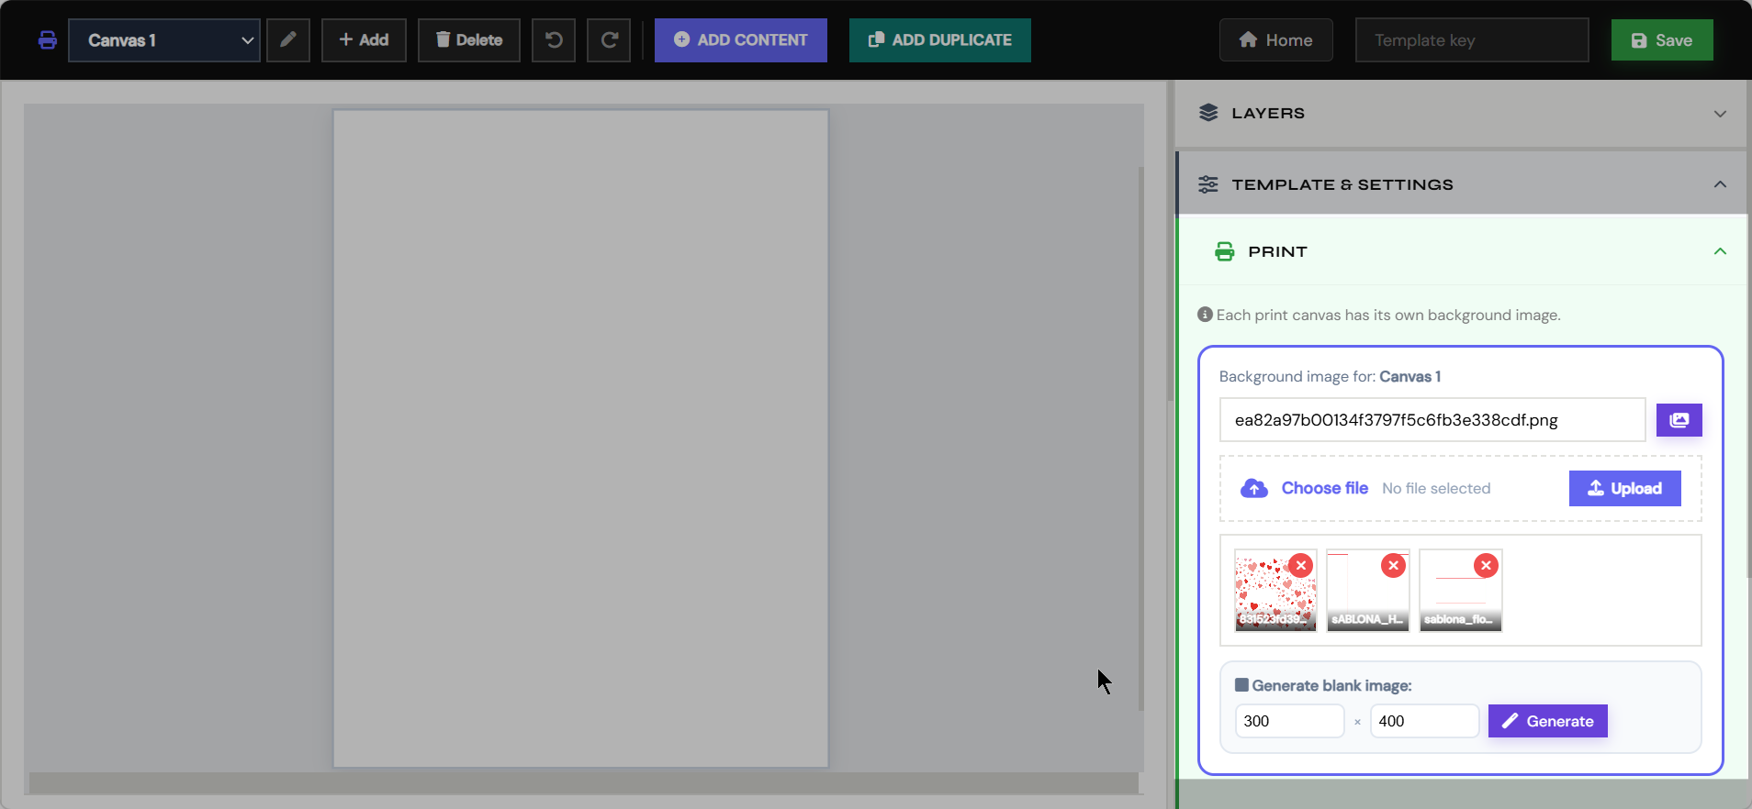Open the image gallery icon button
Viewport: 1752px width, 809px height.
coord(1679,420)
